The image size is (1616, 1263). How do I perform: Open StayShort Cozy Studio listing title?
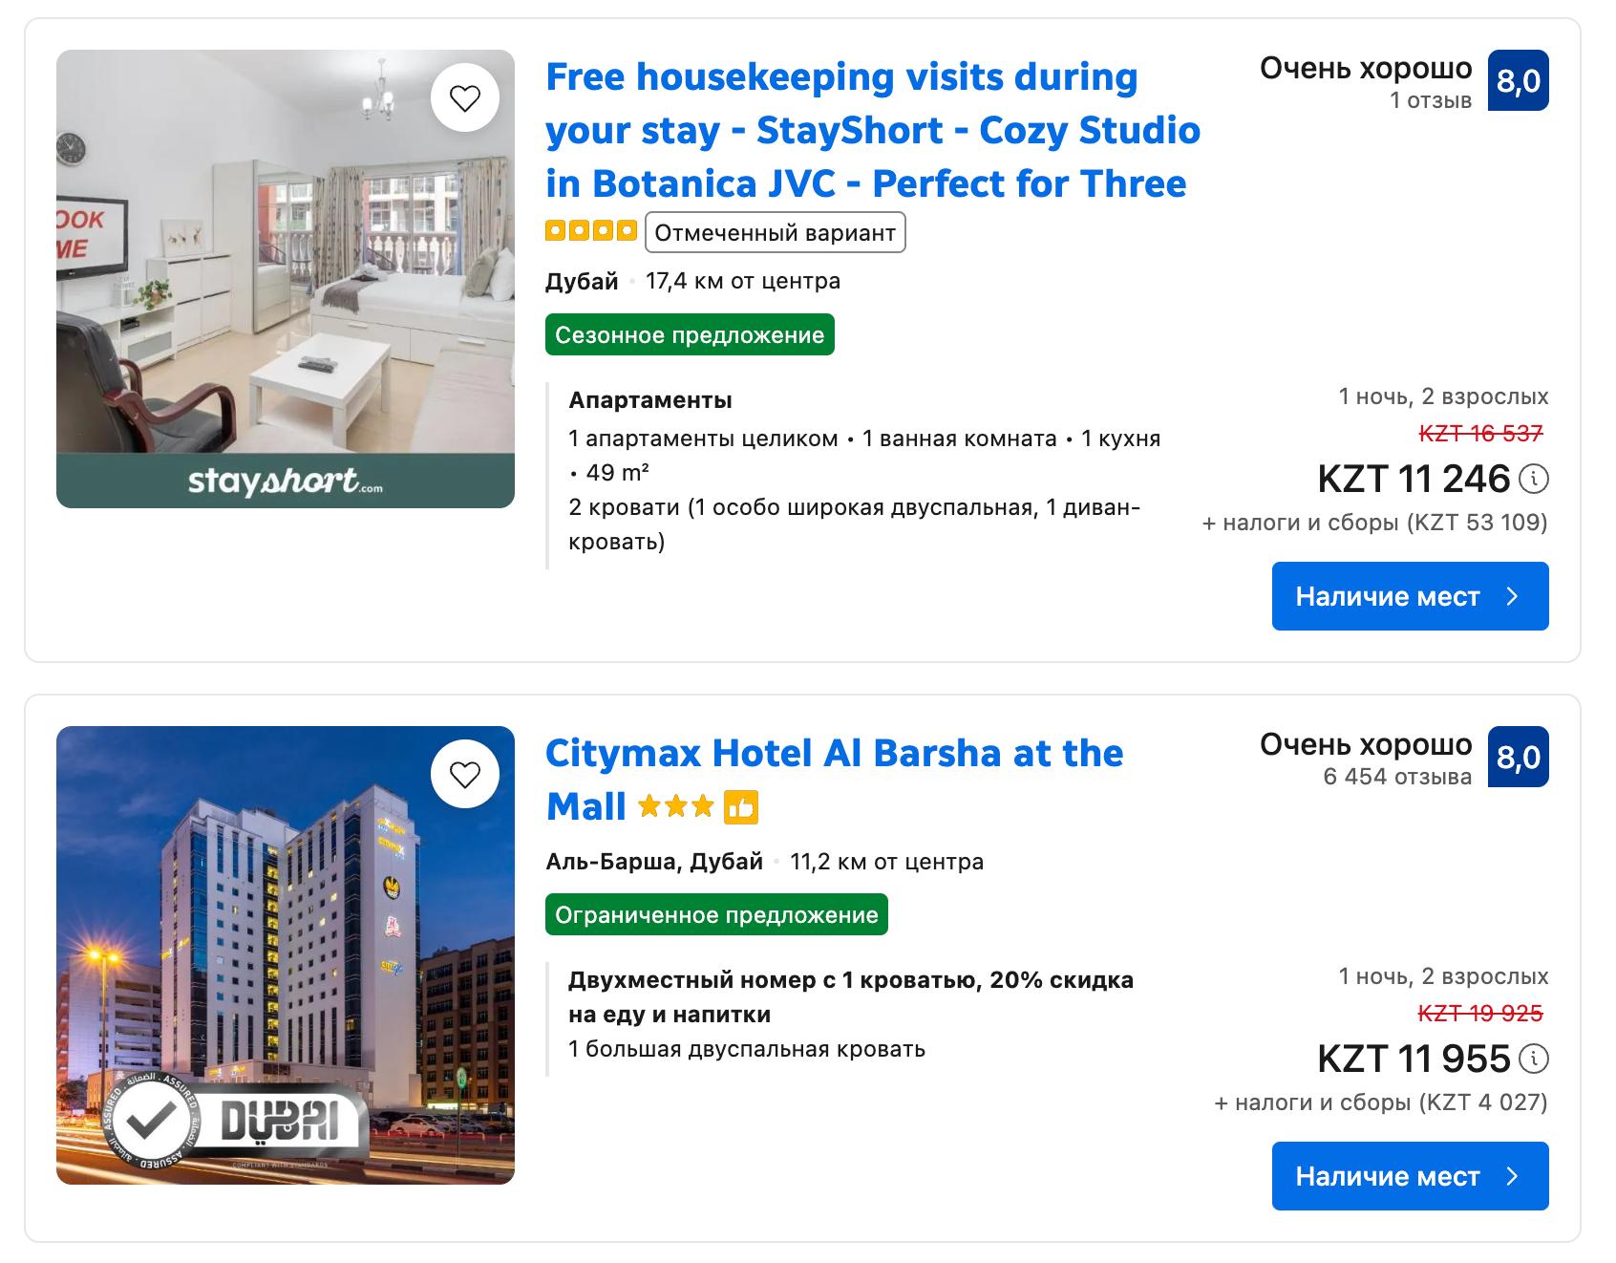[x=872, y=130]
